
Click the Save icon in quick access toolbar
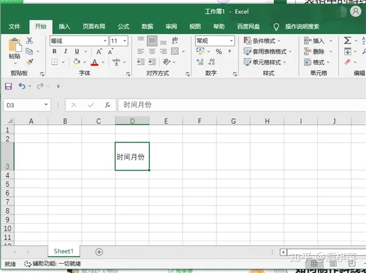9,87
